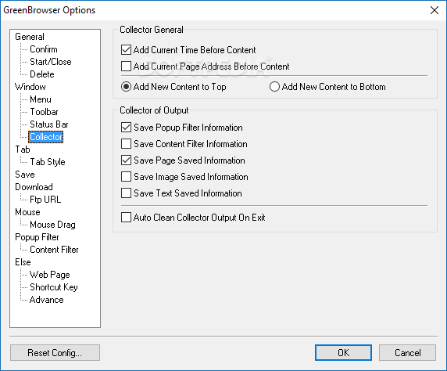Click the Reset Config... button
Image resolution: width=447 pixels, height=371 pixels.
(x=55, y=353)
